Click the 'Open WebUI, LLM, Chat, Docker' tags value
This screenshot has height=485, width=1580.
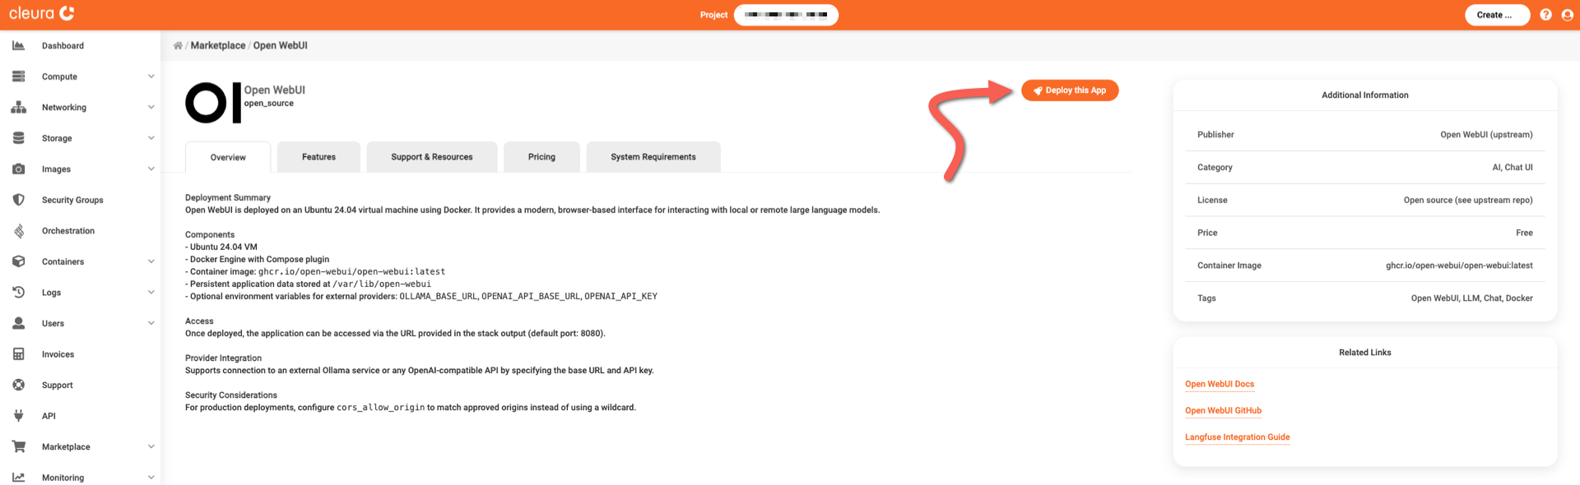[1471, 298]
